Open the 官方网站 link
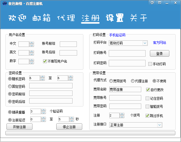Screen dimensions: 181x142 point(160,43)
